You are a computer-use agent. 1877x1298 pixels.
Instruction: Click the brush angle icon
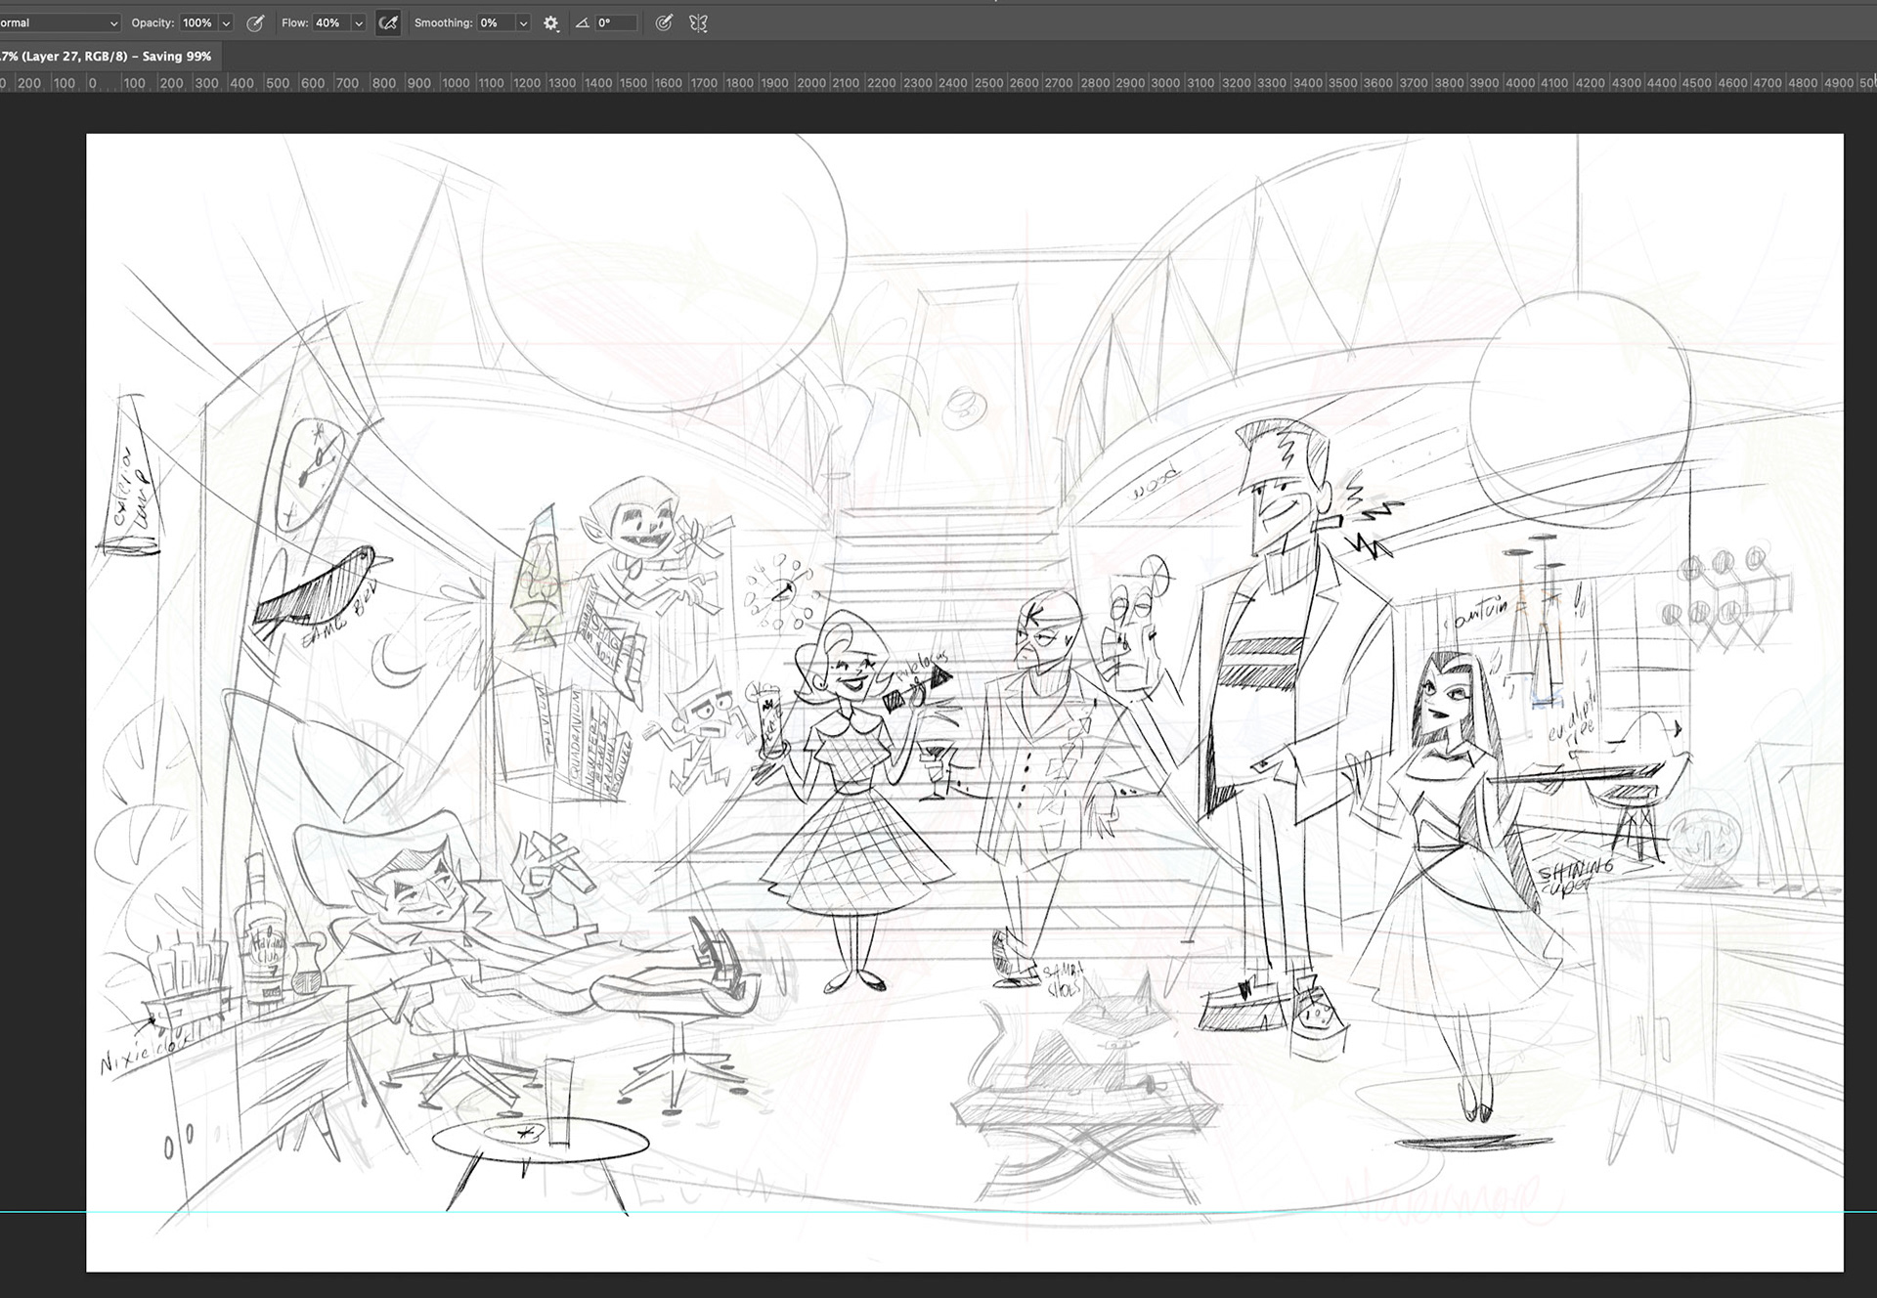pos(582,23)
